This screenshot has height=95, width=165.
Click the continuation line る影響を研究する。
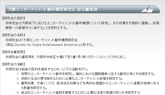tap(34, 88)
